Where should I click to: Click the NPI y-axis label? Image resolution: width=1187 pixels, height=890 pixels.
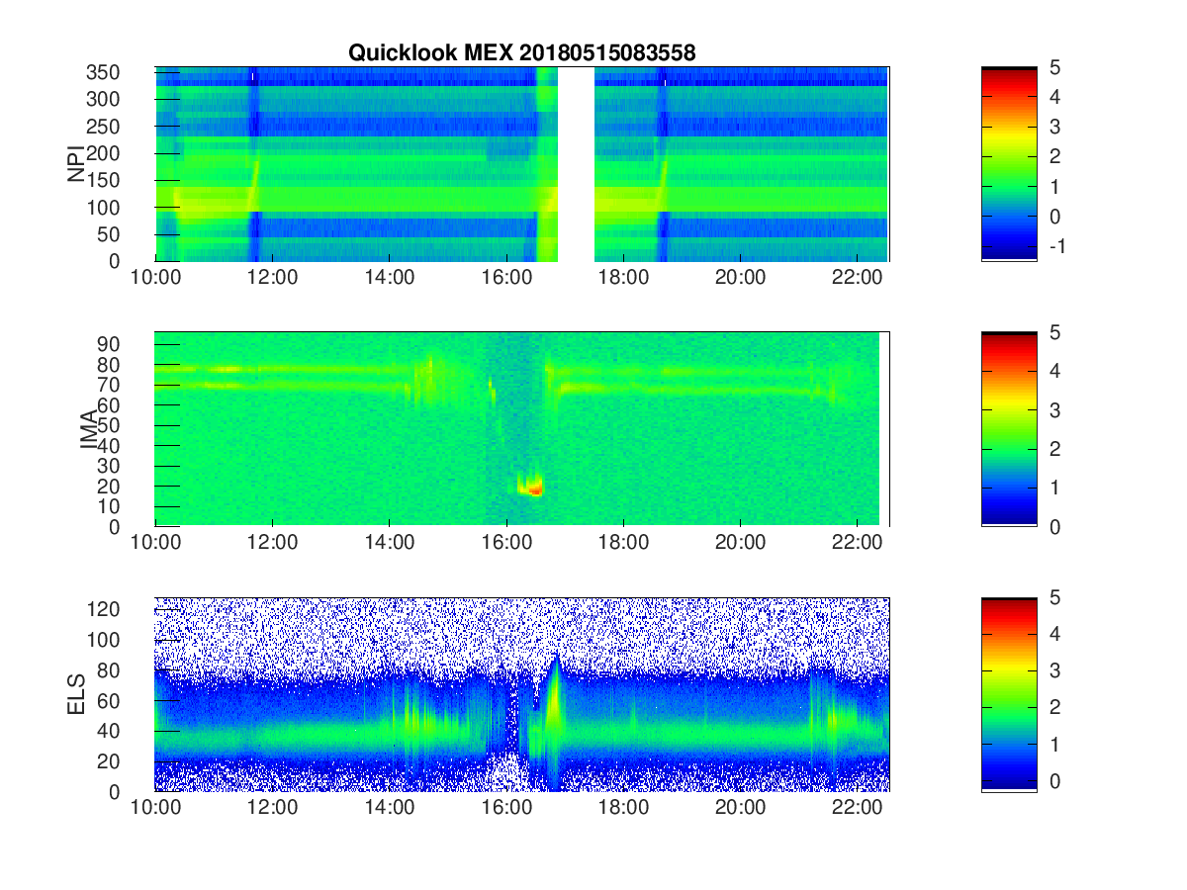(x=76, y=165)
